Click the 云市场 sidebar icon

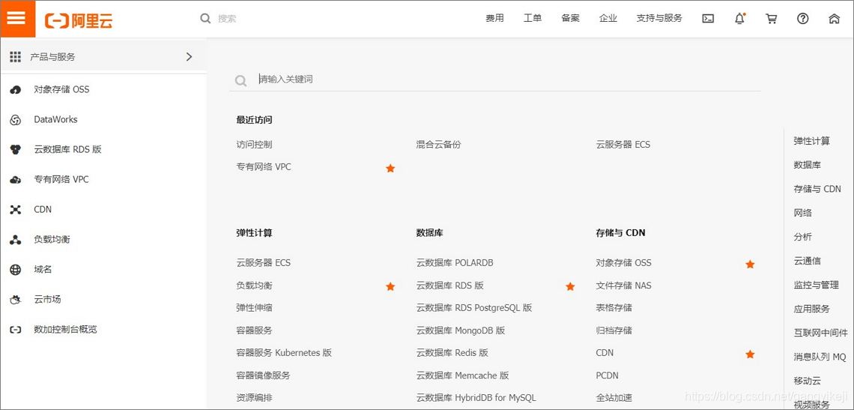pyautogui.click(x=16, y=299)
